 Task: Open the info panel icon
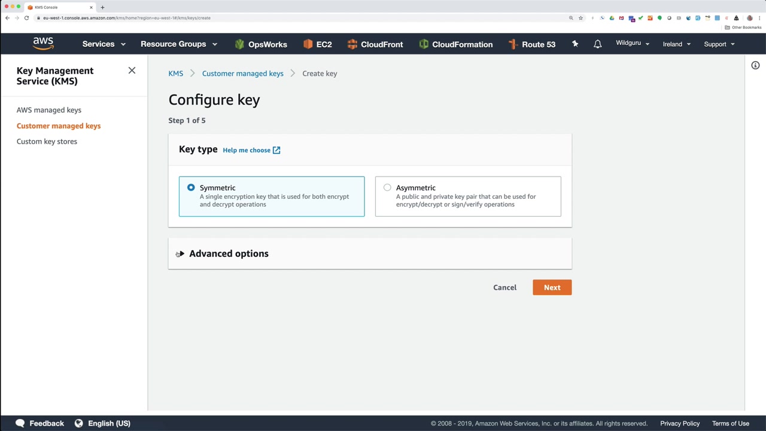point(755,65)
